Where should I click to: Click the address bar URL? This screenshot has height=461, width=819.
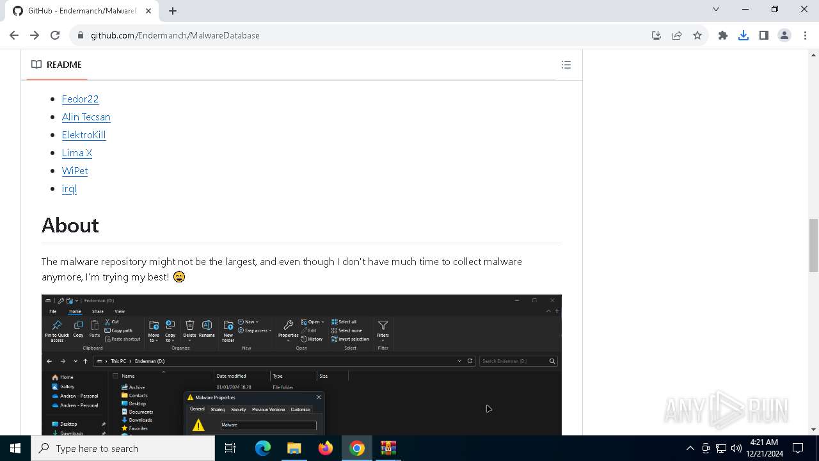175,35
